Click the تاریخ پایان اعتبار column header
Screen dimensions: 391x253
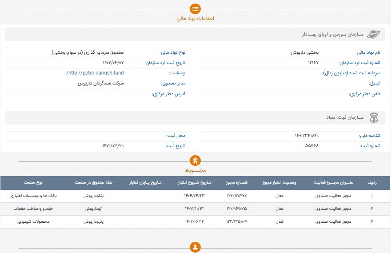(x=145, y=183)
